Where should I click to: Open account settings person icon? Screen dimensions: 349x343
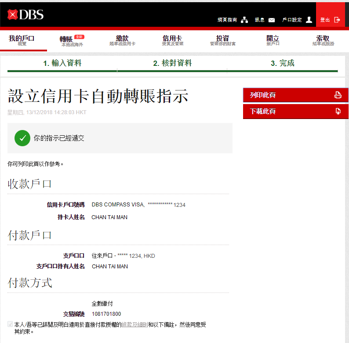click(309, 20)
